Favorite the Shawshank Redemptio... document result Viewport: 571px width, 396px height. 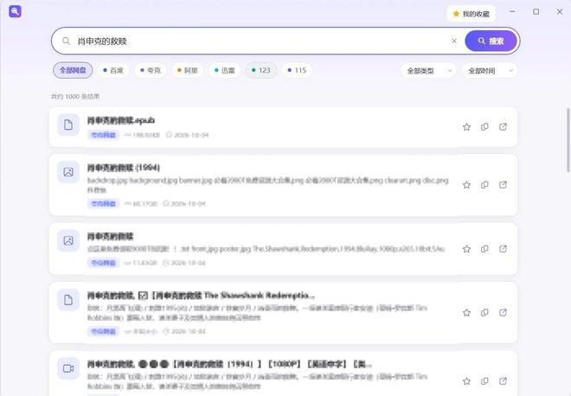pos(466,313)
